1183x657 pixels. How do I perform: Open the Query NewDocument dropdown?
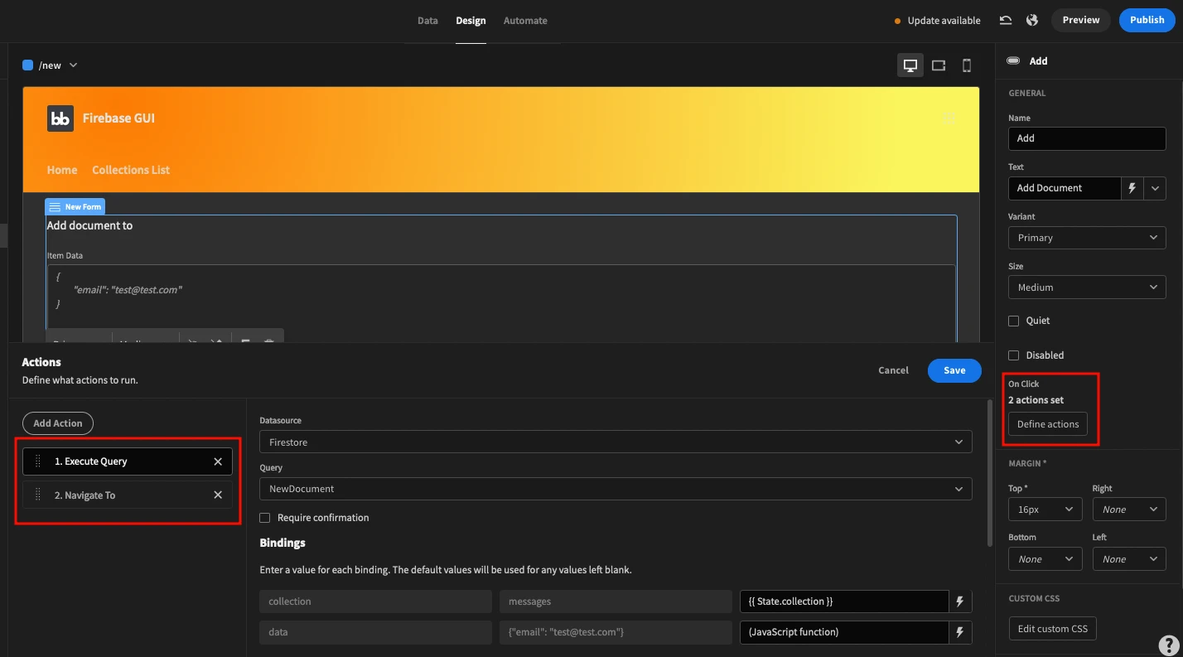coord(616,489)
